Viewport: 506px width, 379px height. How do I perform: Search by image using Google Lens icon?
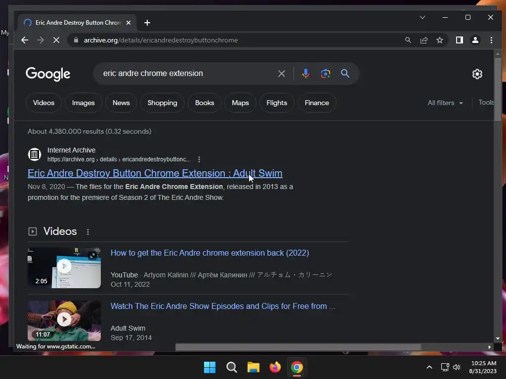[325, 74]
